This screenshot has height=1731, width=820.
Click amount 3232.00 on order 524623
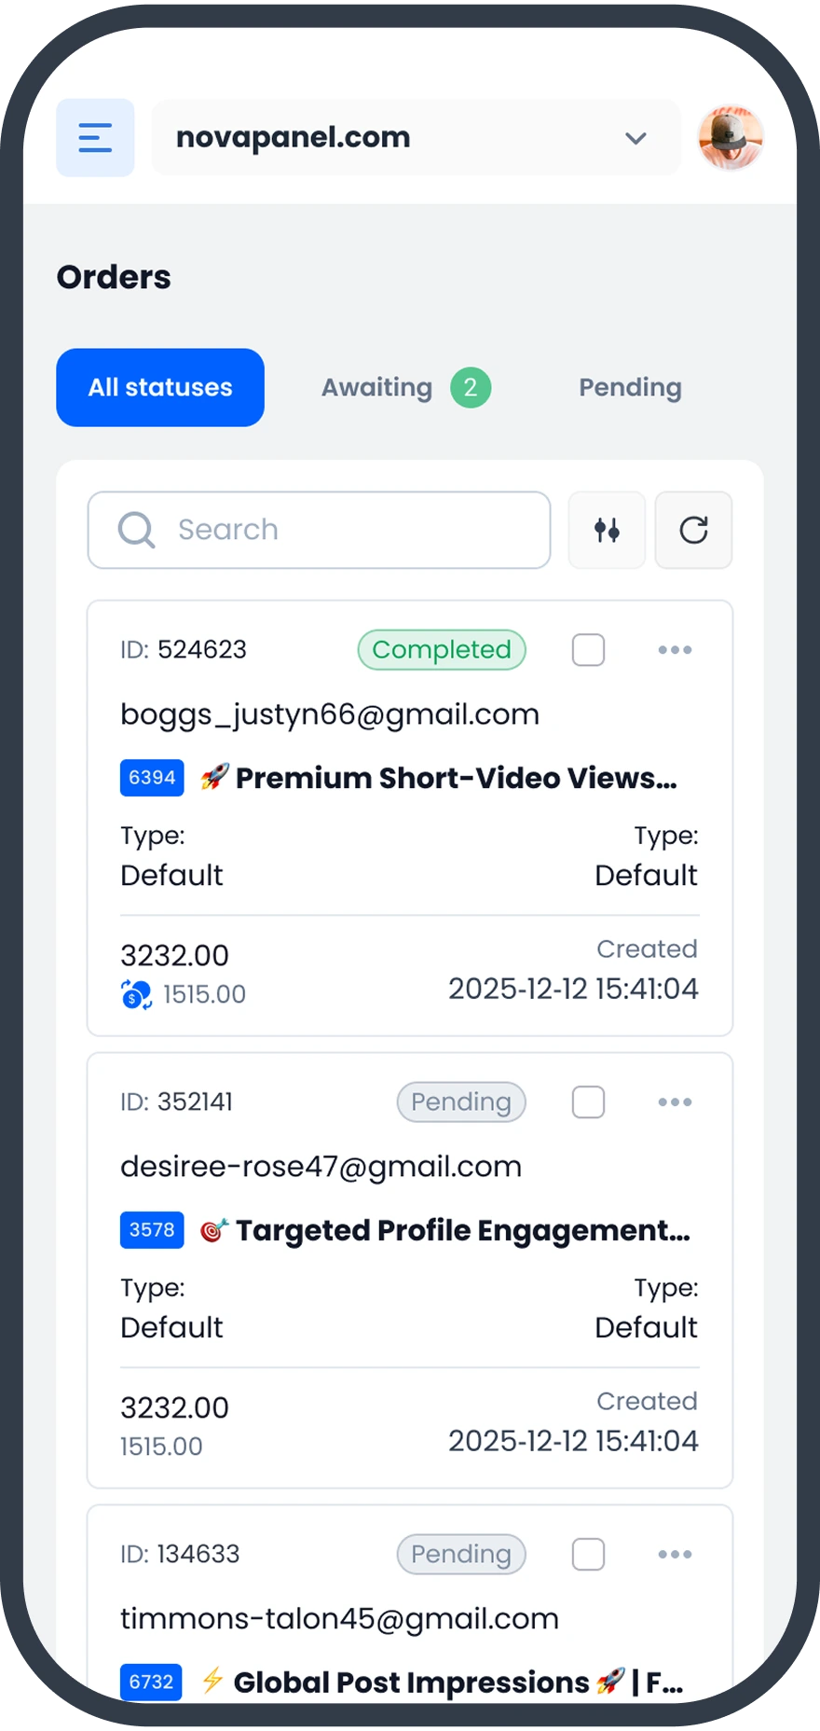tap(174, 955)
